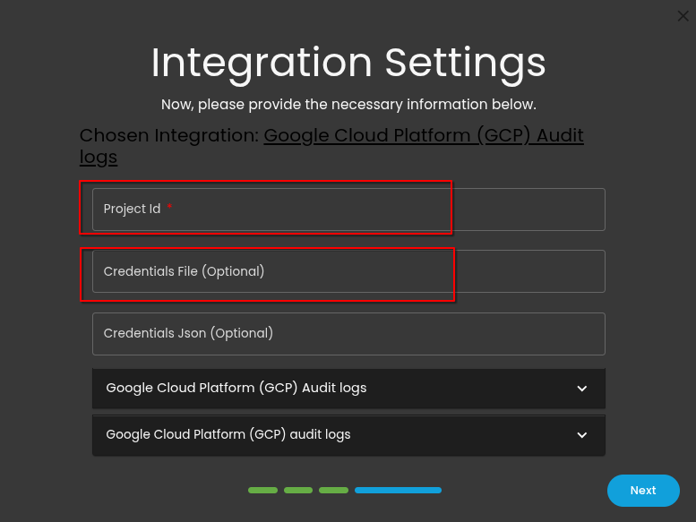Click the chevron on the capitalized "Audit logs" accordion
Screen dimensions: 696x522
point(582,389)
